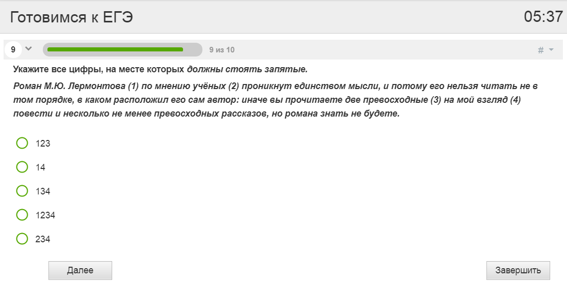Click the Готовимся к ЕГЭ title
567x283 pixels.
(71, 17)
